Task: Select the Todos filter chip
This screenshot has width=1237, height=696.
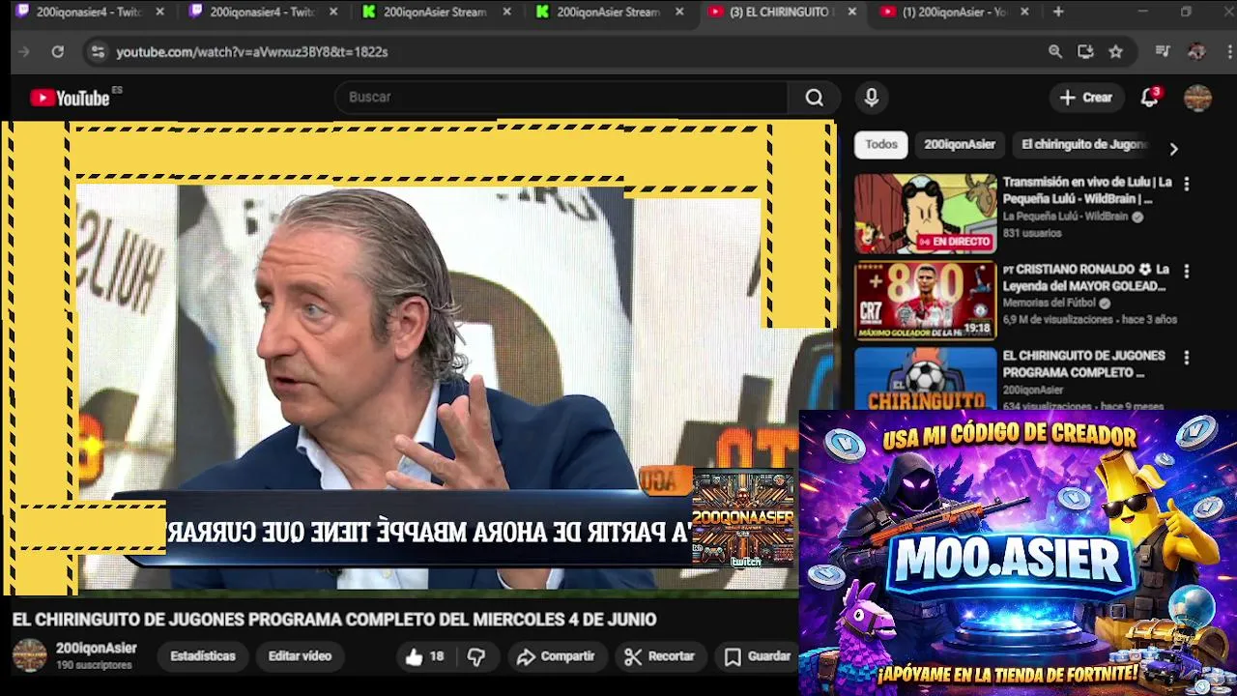Action: click(881, 145)
